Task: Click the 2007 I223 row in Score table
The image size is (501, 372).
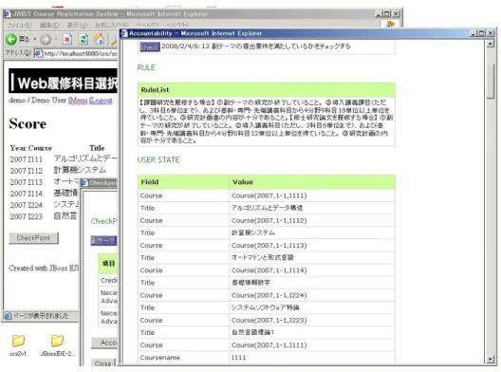Action: 44,216
